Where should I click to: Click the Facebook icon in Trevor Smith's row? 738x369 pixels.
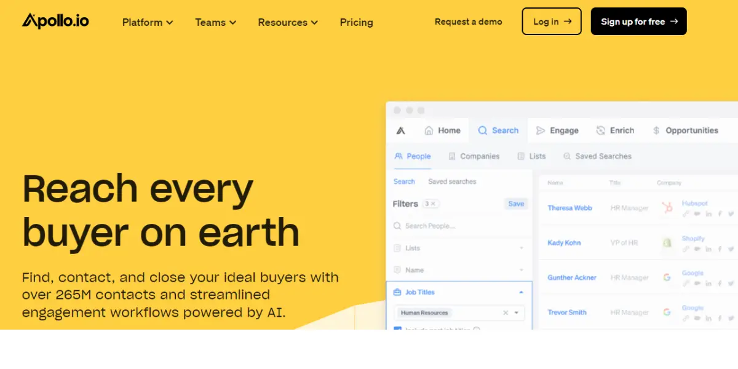pyautogui.click(x=720, y=319)
